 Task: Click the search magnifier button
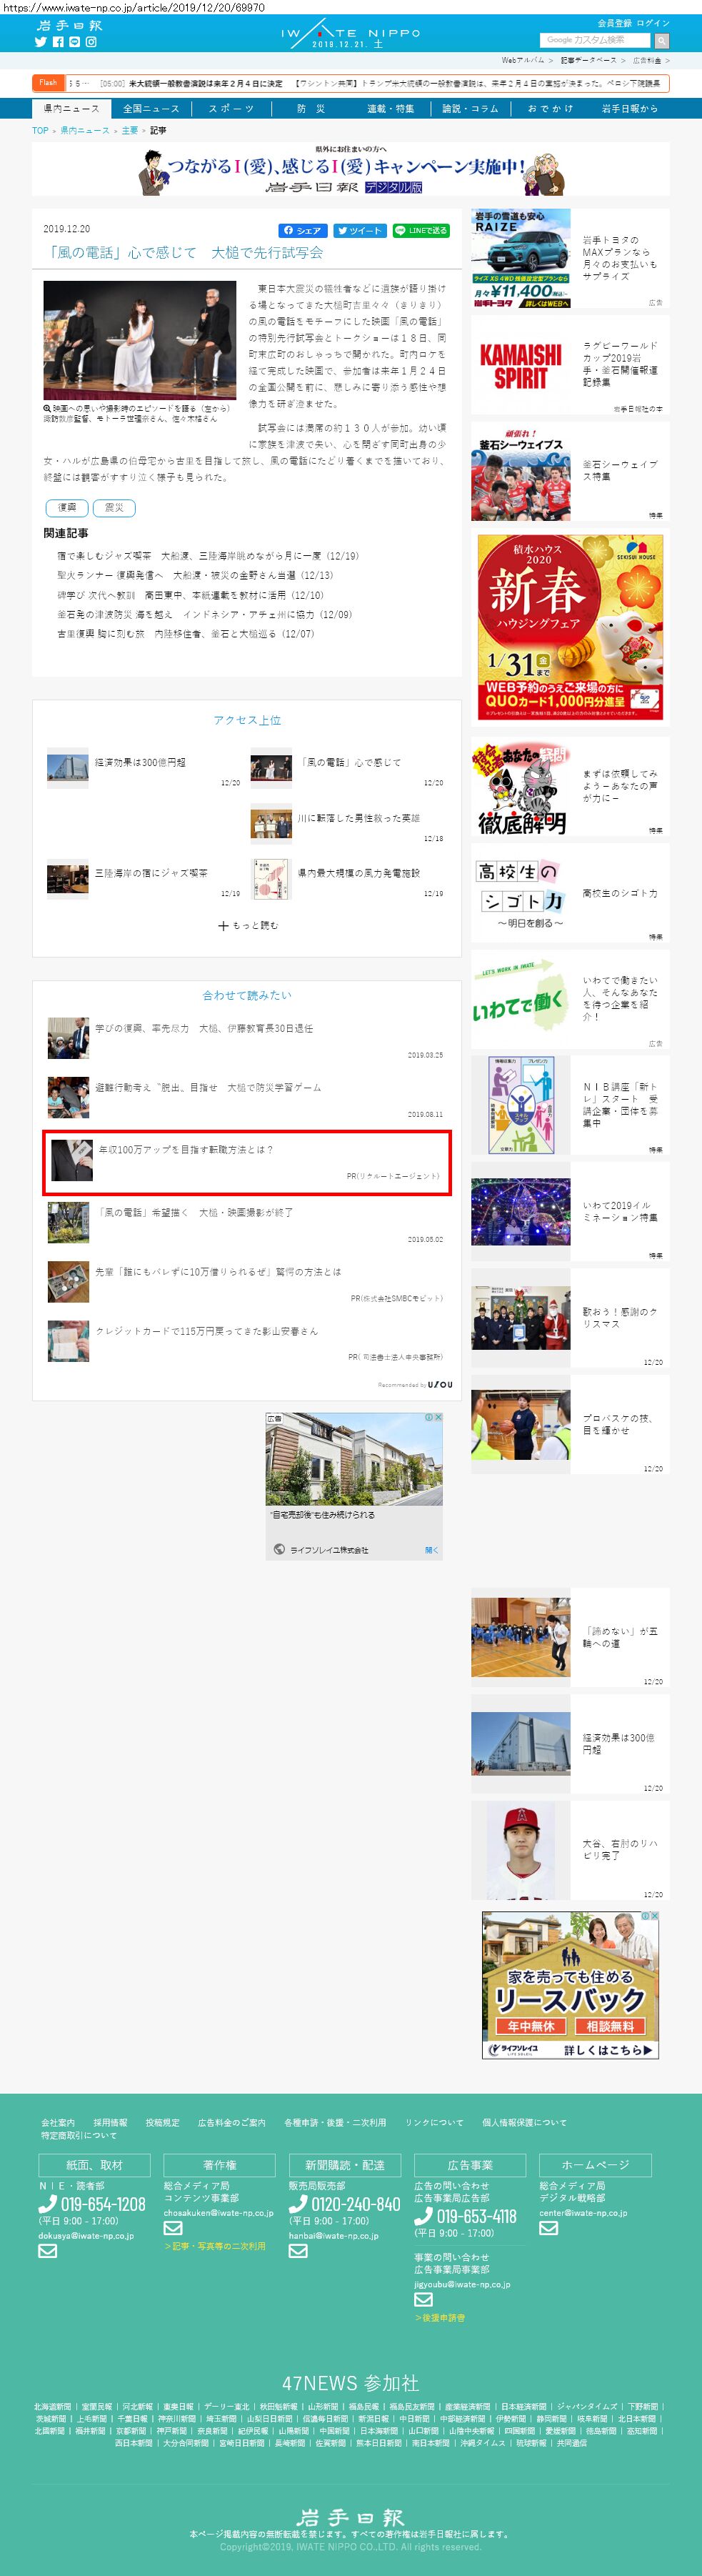point(661,41)
